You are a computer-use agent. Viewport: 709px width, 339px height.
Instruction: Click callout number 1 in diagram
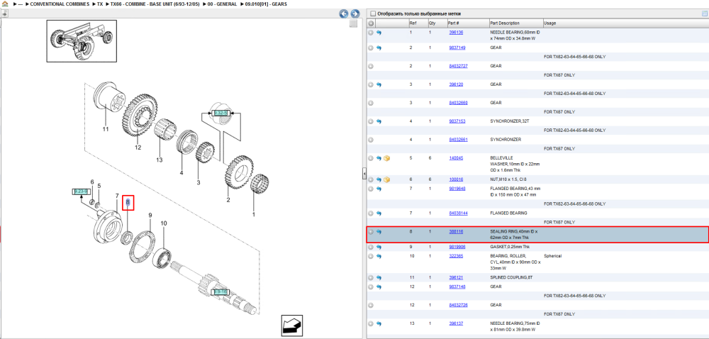[x=254, y=215]
